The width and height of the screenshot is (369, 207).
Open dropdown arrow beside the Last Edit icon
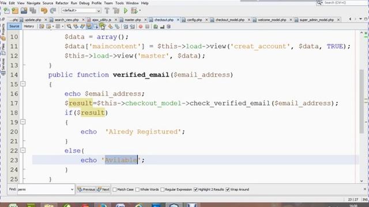53,26
